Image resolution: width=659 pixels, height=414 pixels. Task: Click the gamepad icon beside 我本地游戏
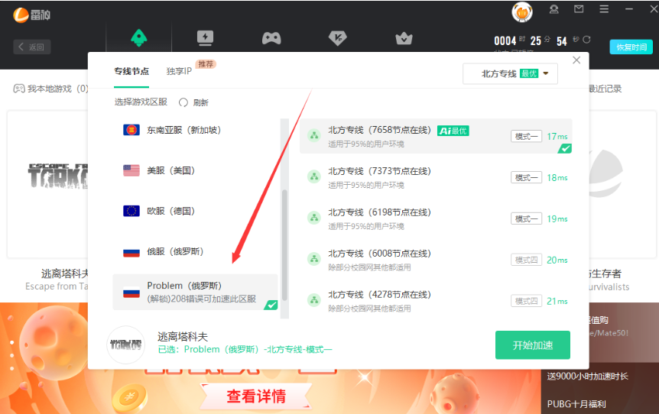[x=19, y=89]
